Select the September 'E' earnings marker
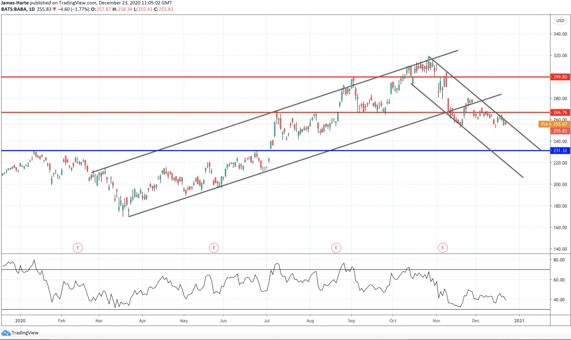The image size is (571, 340). pyautogui.click(x=337, y=247)
